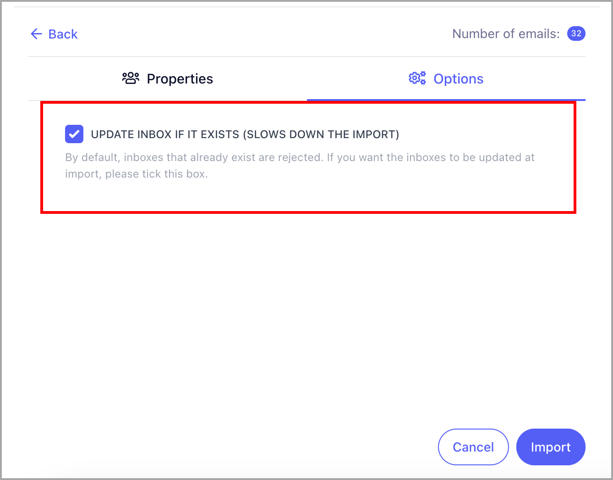Click the left arrow icon beside Back
This screenshot has width=613, height=480.
click(x=36, y=34)
